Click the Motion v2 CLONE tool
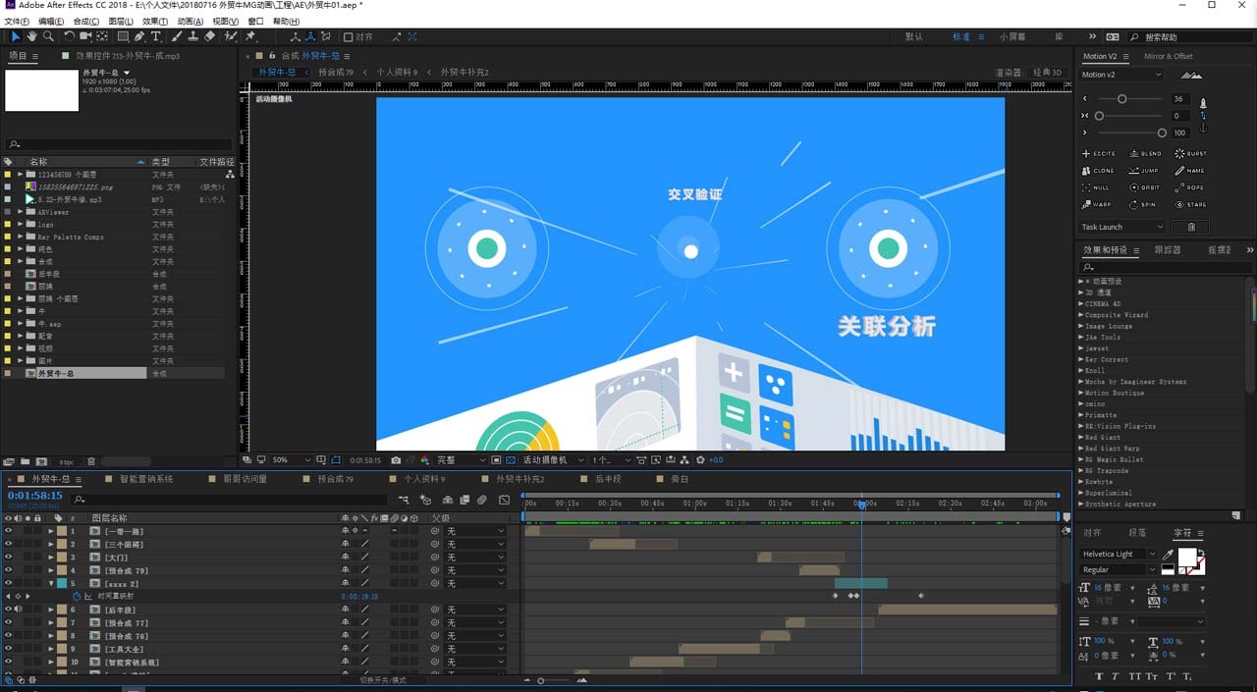The height and width of the screenshot is (692, 1257). click(x=1099, y=171)
